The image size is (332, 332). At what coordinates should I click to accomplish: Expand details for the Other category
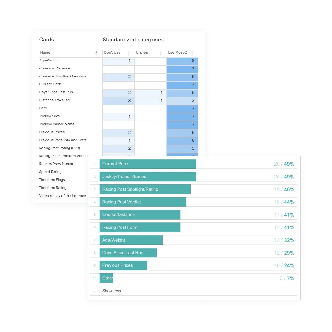[107, 278]
